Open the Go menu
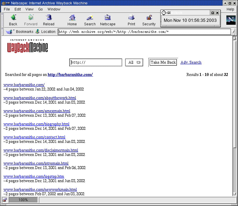The height and width of the screenshot is (206, 238). click(40, 9)
